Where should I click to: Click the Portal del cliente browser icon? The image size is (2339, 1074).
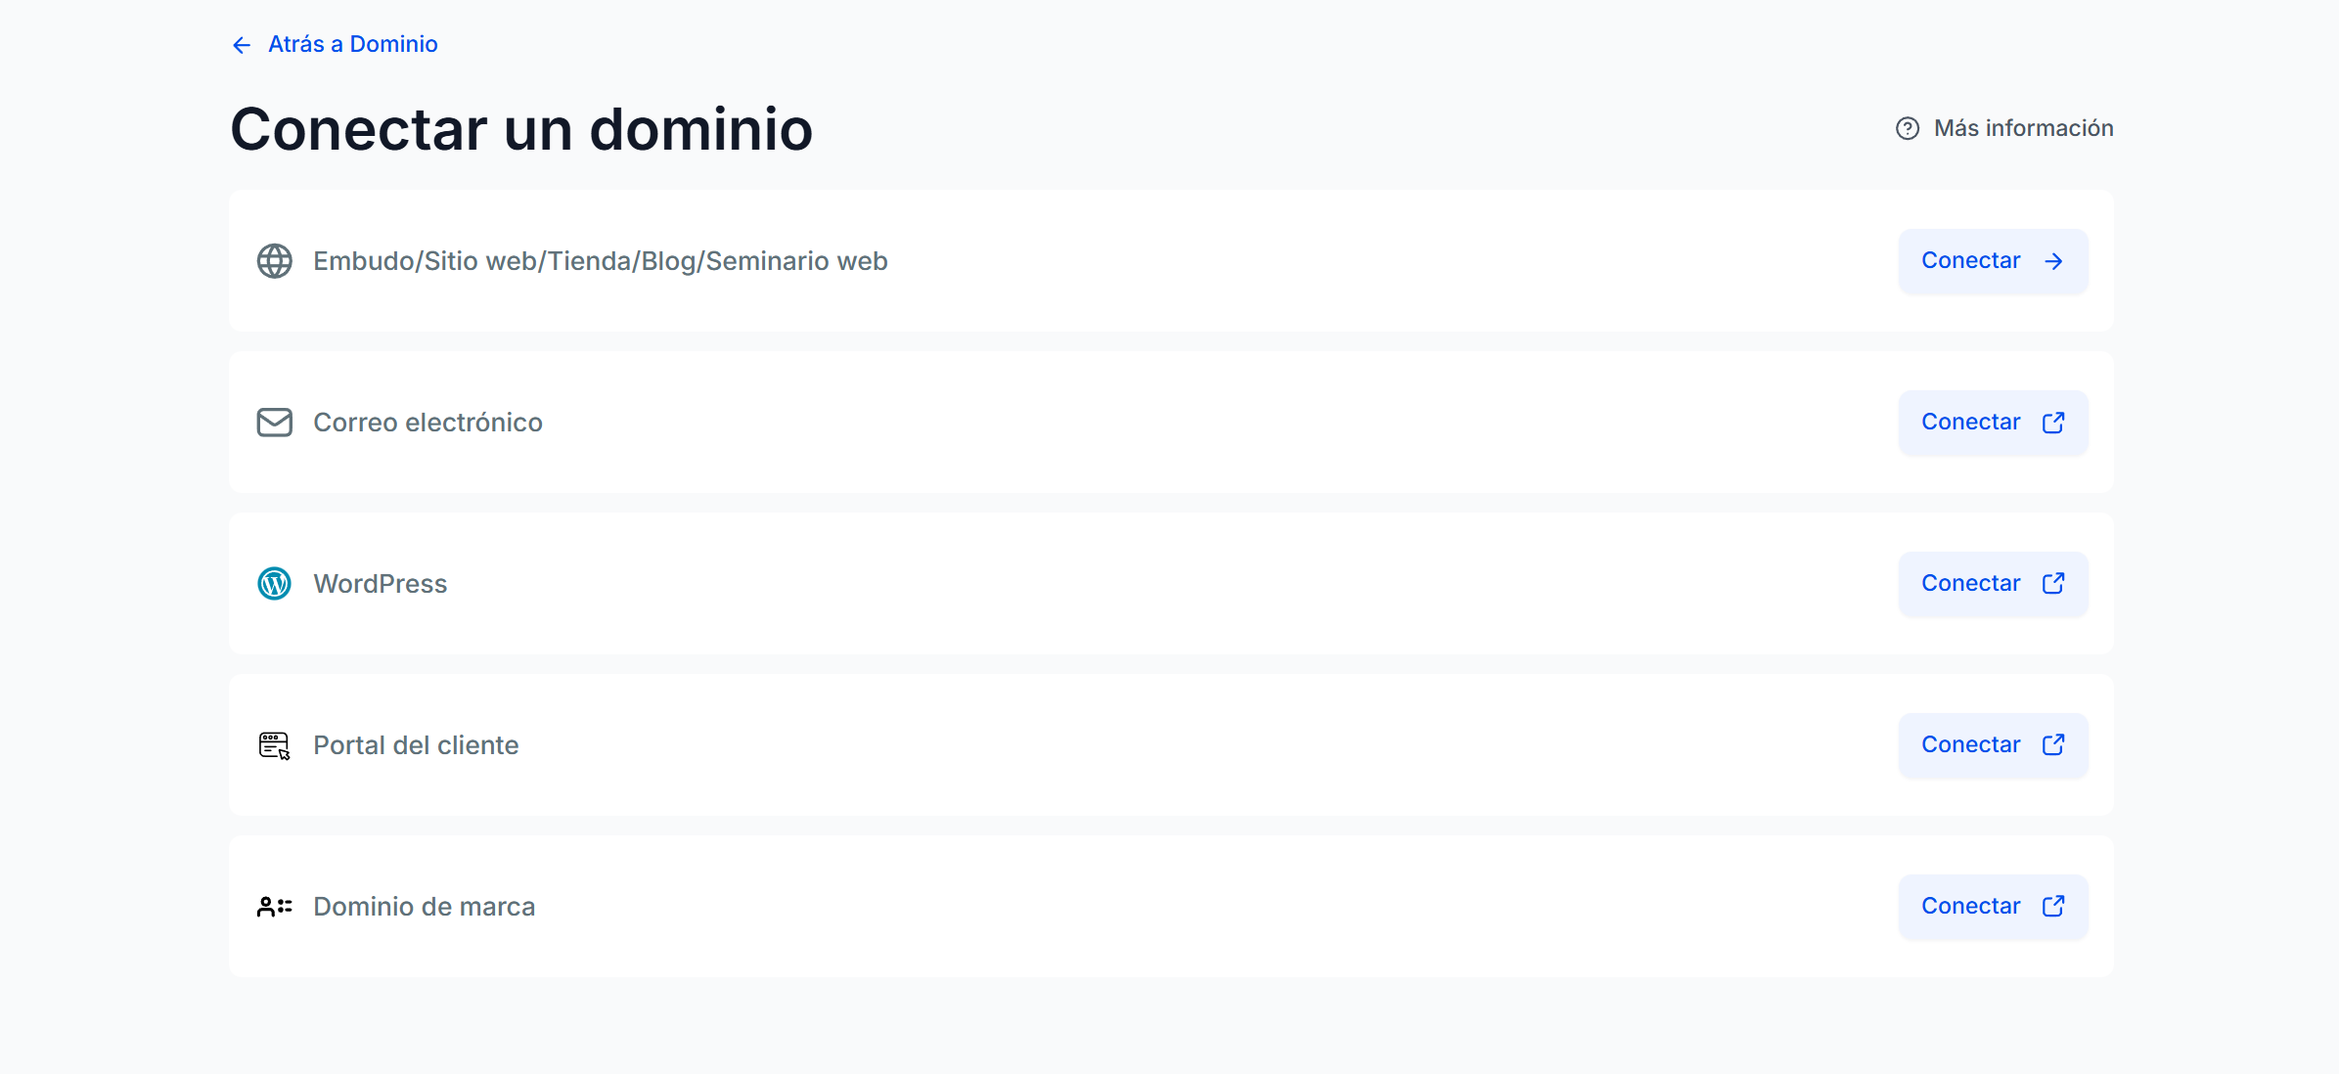click(x=274, y=745)
